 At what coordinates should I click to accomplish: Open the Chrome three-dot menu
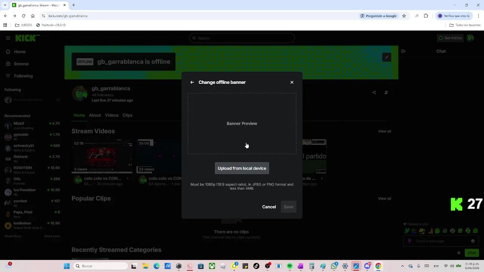click(x=478, y=16)
